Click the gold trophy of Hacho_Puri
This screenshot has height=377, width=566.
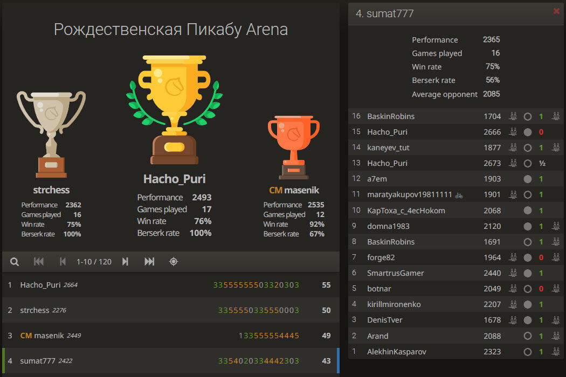174,110
